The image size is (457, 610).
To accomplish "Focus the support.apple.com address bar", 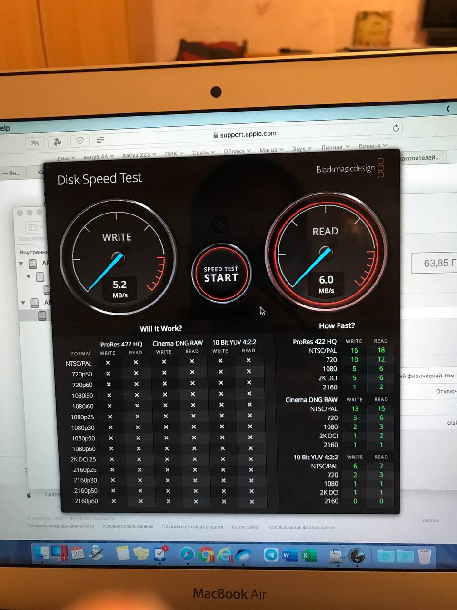I will click(x=248, y=134).
